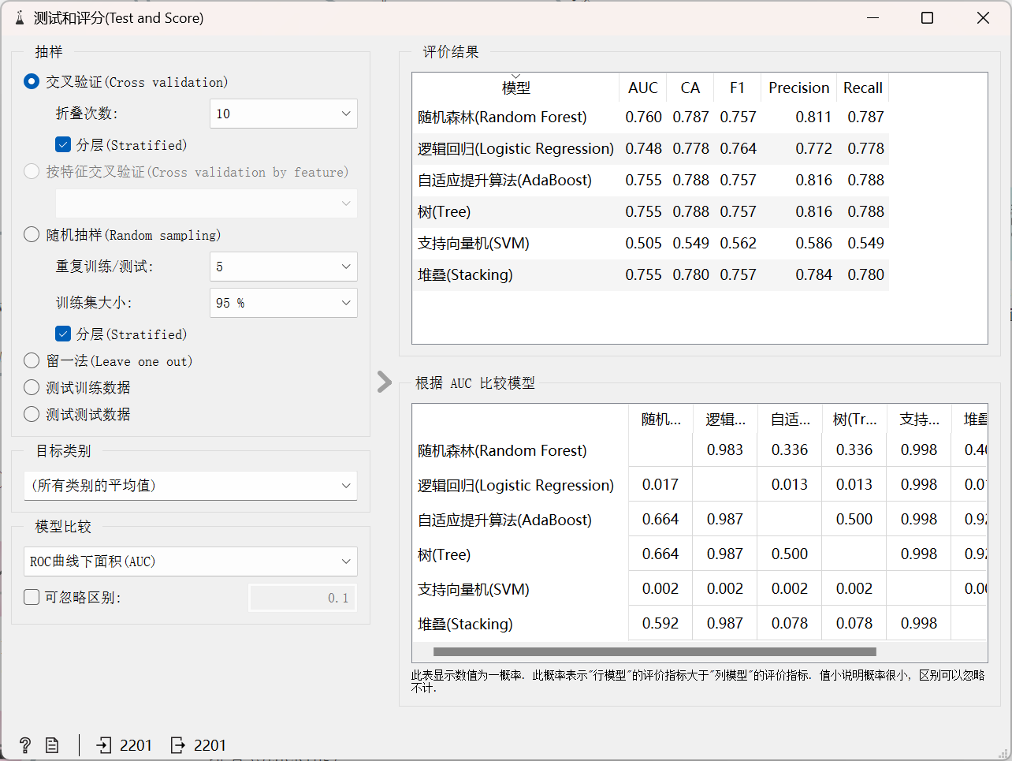Image resolution: width=1012 pixels, height=761 pixels.
Task: Click 支持向量机(SVM) row label in comparison table
Action: tap(474, 590)
